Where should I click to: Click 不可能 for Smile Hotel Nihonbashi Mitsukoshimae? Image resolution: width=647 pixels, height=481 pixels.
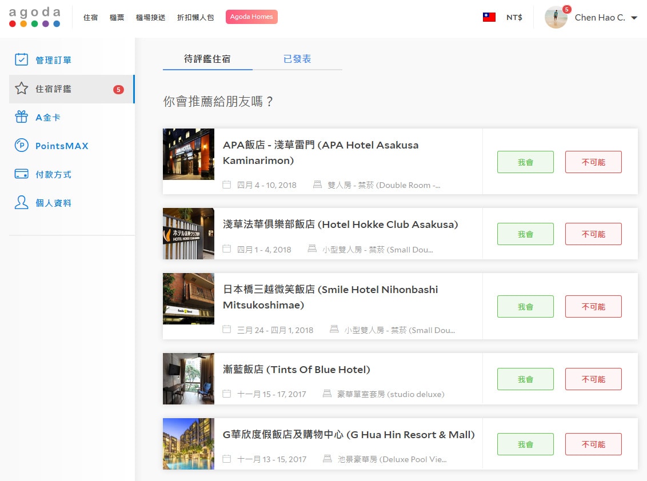coord(593,307)
